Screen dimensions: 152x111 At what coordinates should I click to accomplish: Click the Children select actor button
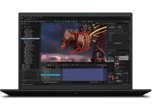coord(112,27)
